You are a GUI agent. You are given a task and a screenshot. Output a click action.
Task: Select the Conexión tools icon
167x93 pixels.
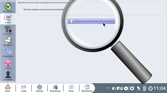(x=8, y=30)
